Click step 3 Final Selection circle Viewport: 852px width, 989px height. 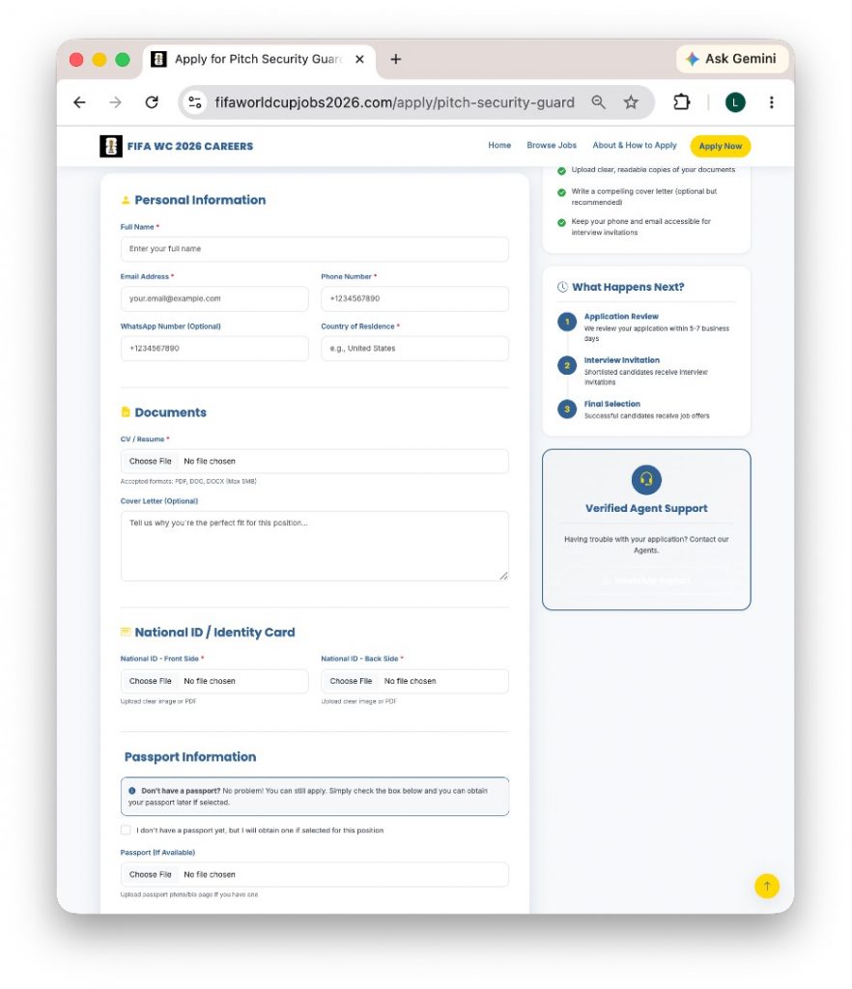click(567, 410)
